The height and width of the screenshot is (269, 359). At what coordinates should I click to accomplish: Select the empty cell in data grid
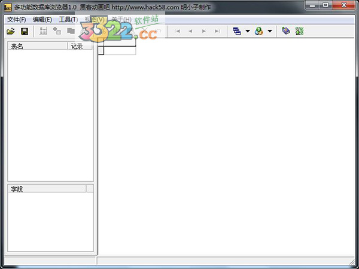click(120, 50)
